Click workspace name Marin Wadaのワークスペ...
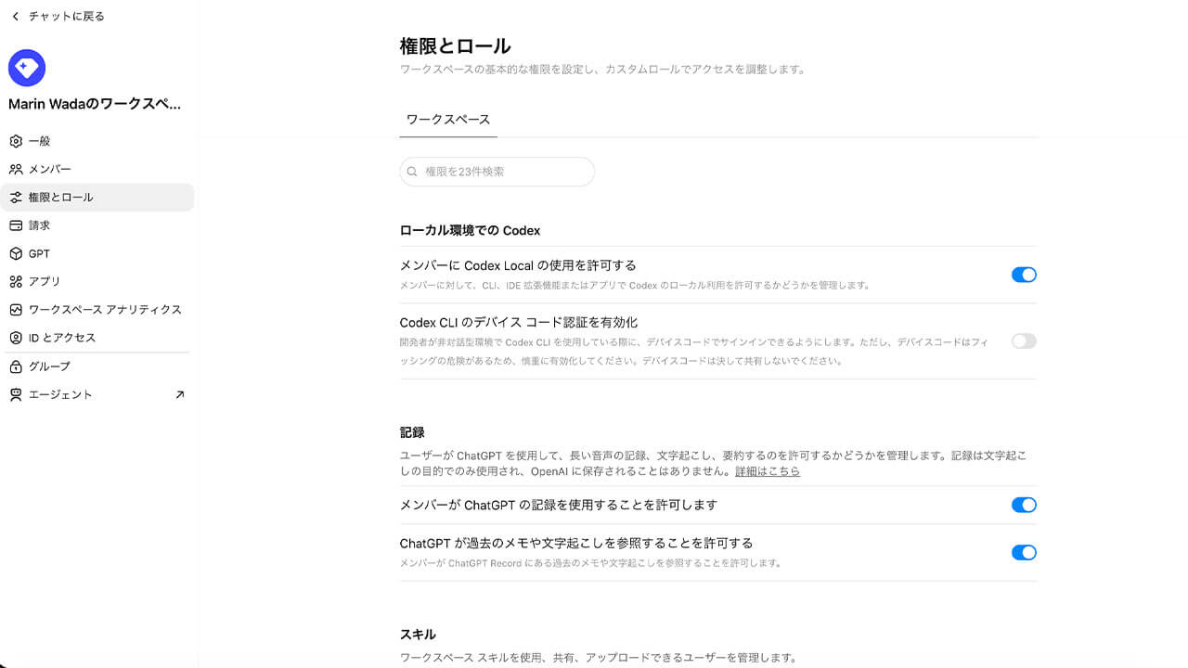 (x=95, y=105)
